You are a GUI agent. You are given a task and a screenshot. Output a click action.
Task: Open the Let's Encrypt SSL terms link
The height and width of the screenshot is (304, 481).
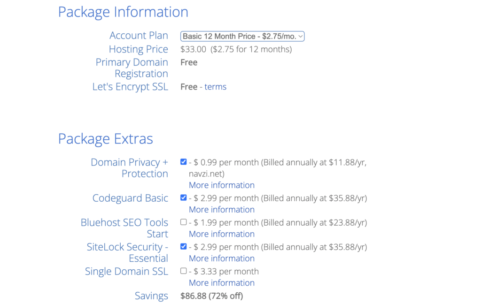[x=215, y=87]
